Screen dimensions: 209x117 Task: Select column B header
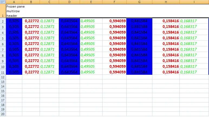pos(31,2)
